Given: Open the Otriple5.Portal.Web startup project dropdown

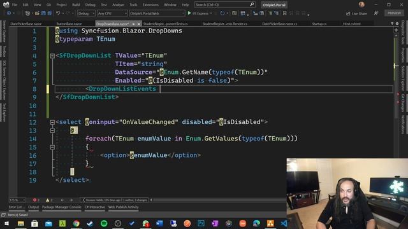Looking at the screenshot, I should tap(157, 13).
